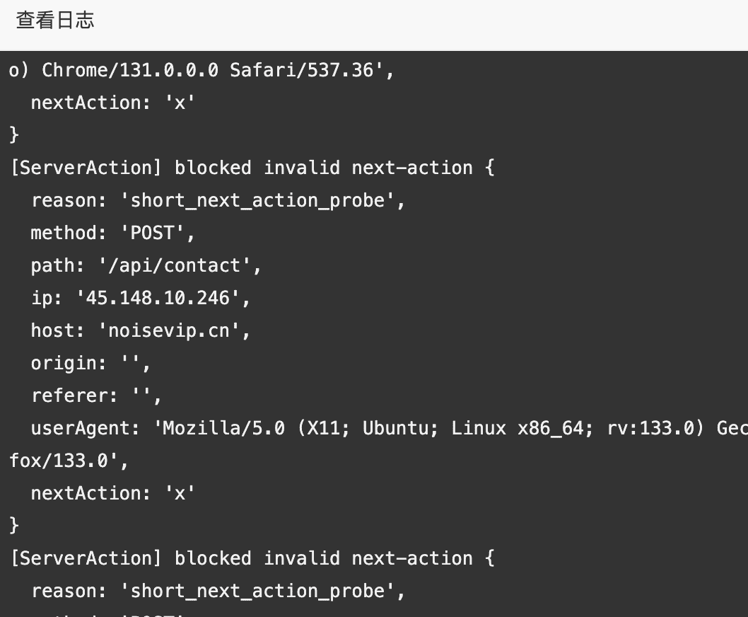Click the empty origin log line
The width and height of the screenshot is (748, 617).
pyautogui.click(x=90, y=363)
